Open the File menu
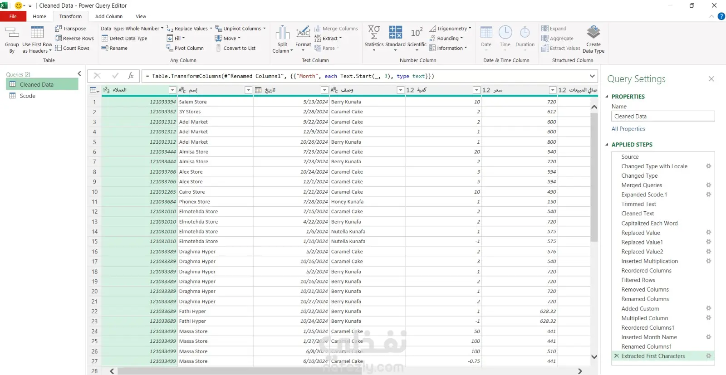The height and width of the screenshot is (375, 726). 13,16
